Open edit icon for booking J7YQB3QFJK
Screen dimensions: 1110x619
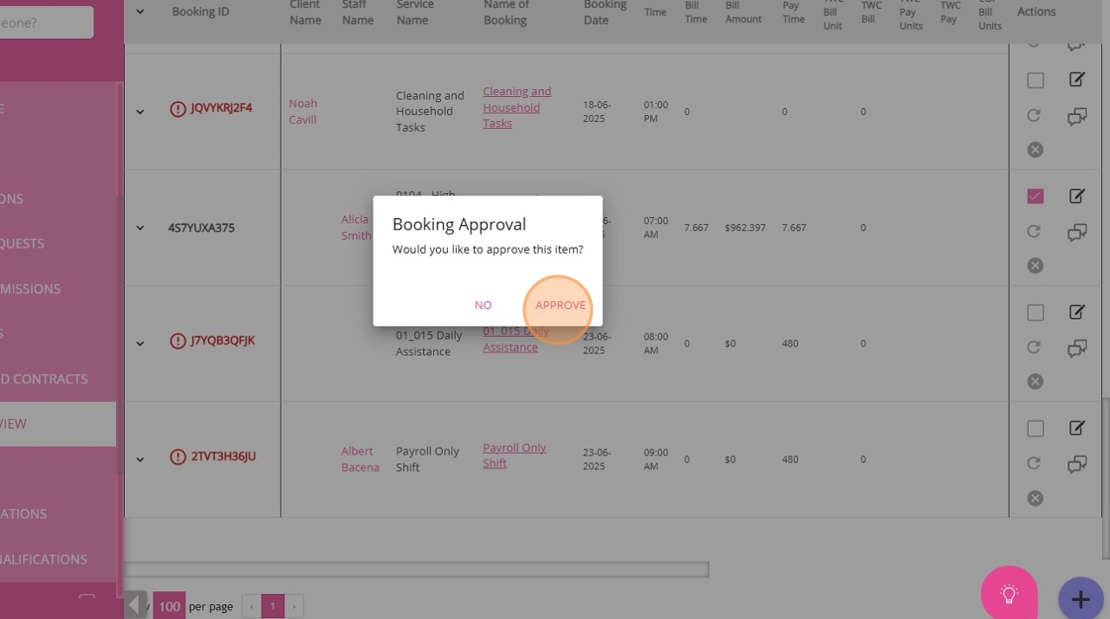click(x=1076, y=312)
